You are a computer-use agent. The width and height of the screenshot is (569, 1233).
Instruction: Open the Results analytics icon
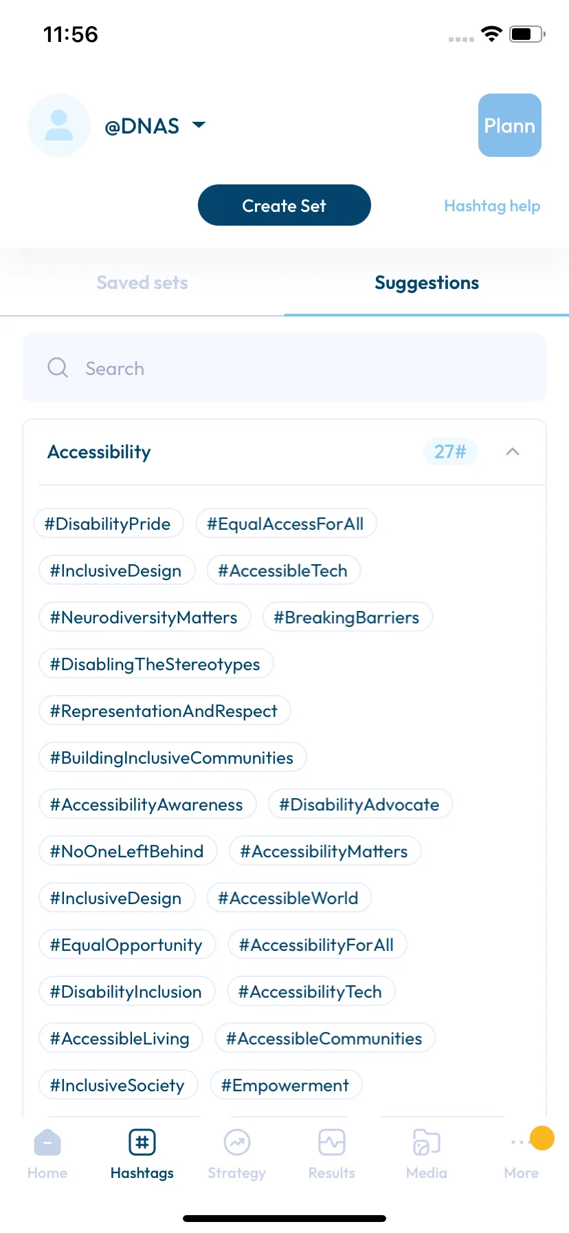click(x=332, y=1143)
